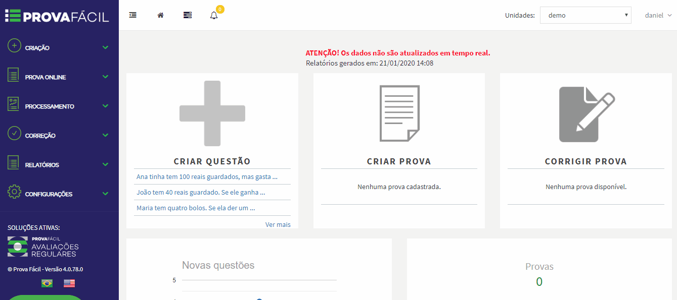The width and height of the screenshot is (677, 300).
Task: Switch language with the Brazil flag
Action: 47,283
